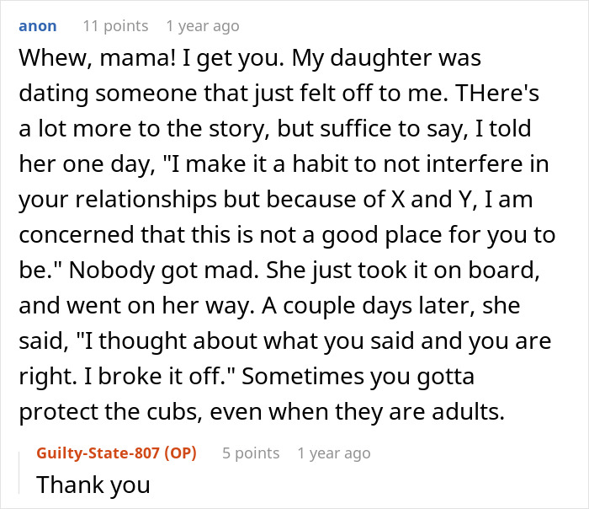This screenshot has width=589, height=509.
Task: Click the 5 points score label
Action: point(250,453)
